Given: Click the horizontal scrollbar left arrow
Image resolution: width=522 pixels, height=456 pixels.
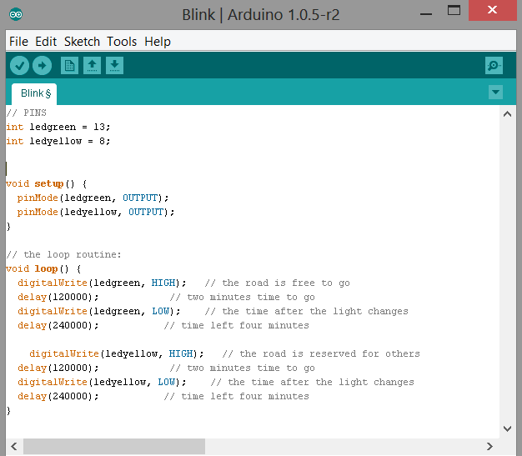Looking at the screenshot, I should (x=14, y=446).
